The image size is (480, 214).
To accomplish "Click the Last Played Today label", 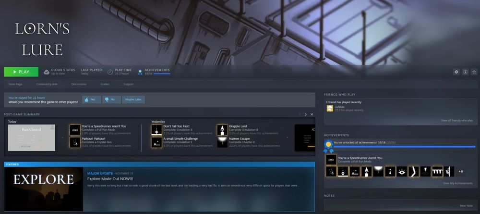I will click(91, 72).
